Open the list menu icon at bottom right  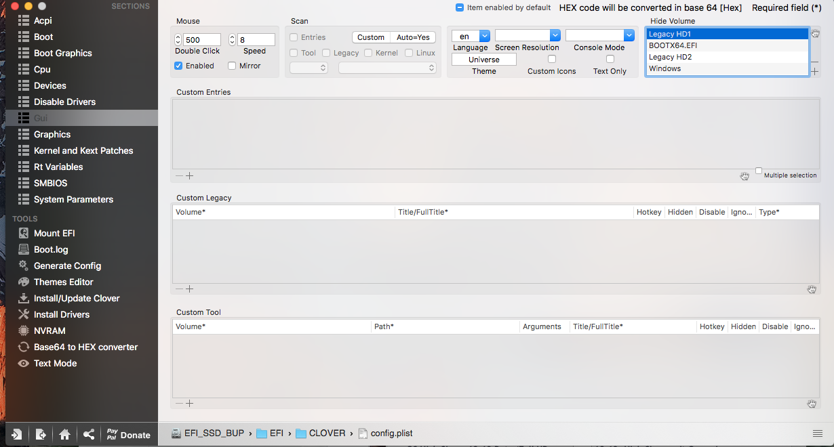click(x=817, y=433)
